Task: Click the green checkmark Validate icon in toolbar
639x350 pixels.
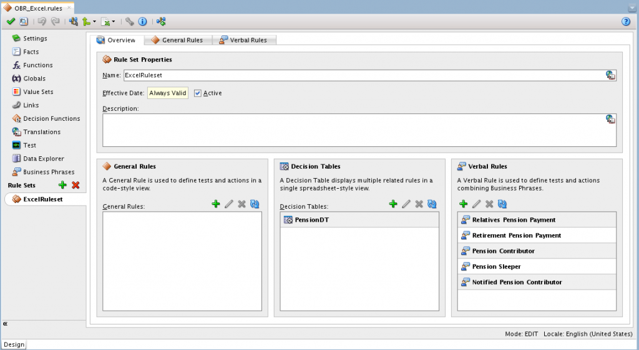Action: tap(11, 21)
